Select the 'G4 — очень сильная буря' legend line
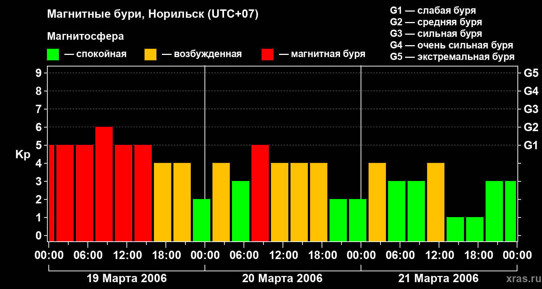Screen dimensions: 542x289 451,45
